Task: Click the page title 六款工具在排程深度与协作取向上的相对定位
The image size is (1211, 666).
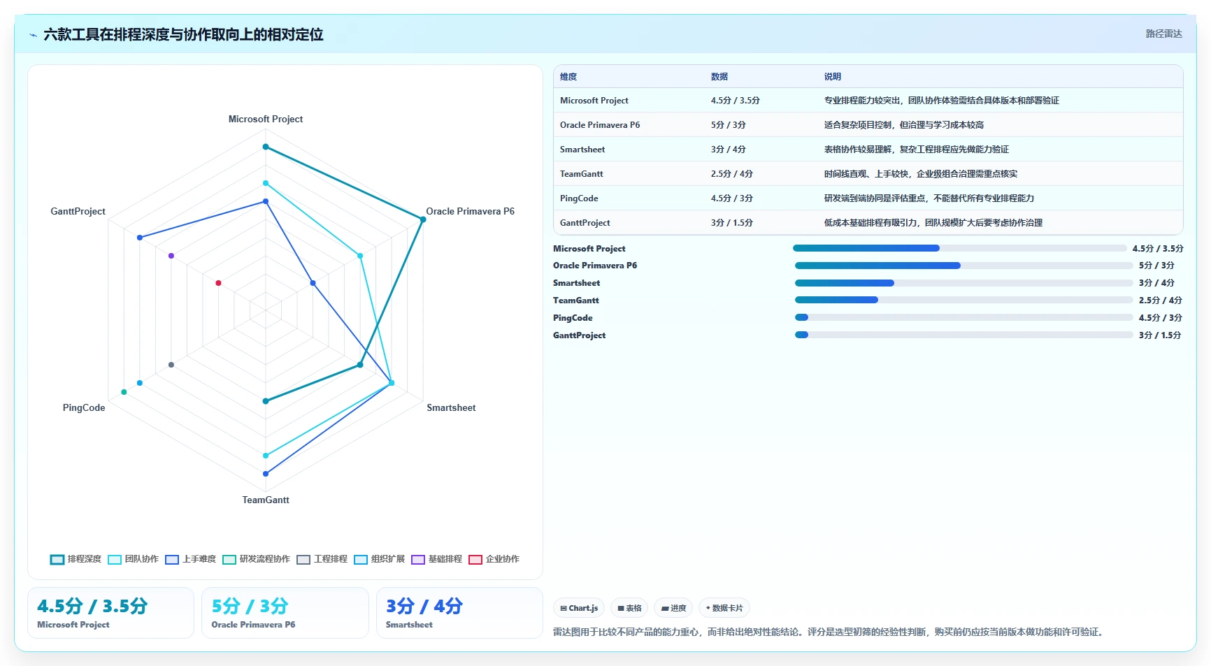Action: tap(183, 34)
